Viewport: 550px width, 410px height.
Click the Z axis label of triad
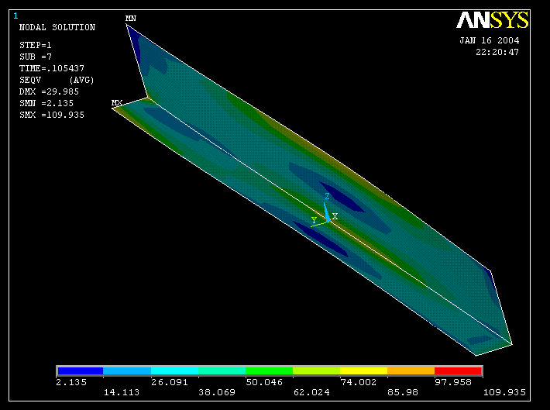[x=327, y=196]
